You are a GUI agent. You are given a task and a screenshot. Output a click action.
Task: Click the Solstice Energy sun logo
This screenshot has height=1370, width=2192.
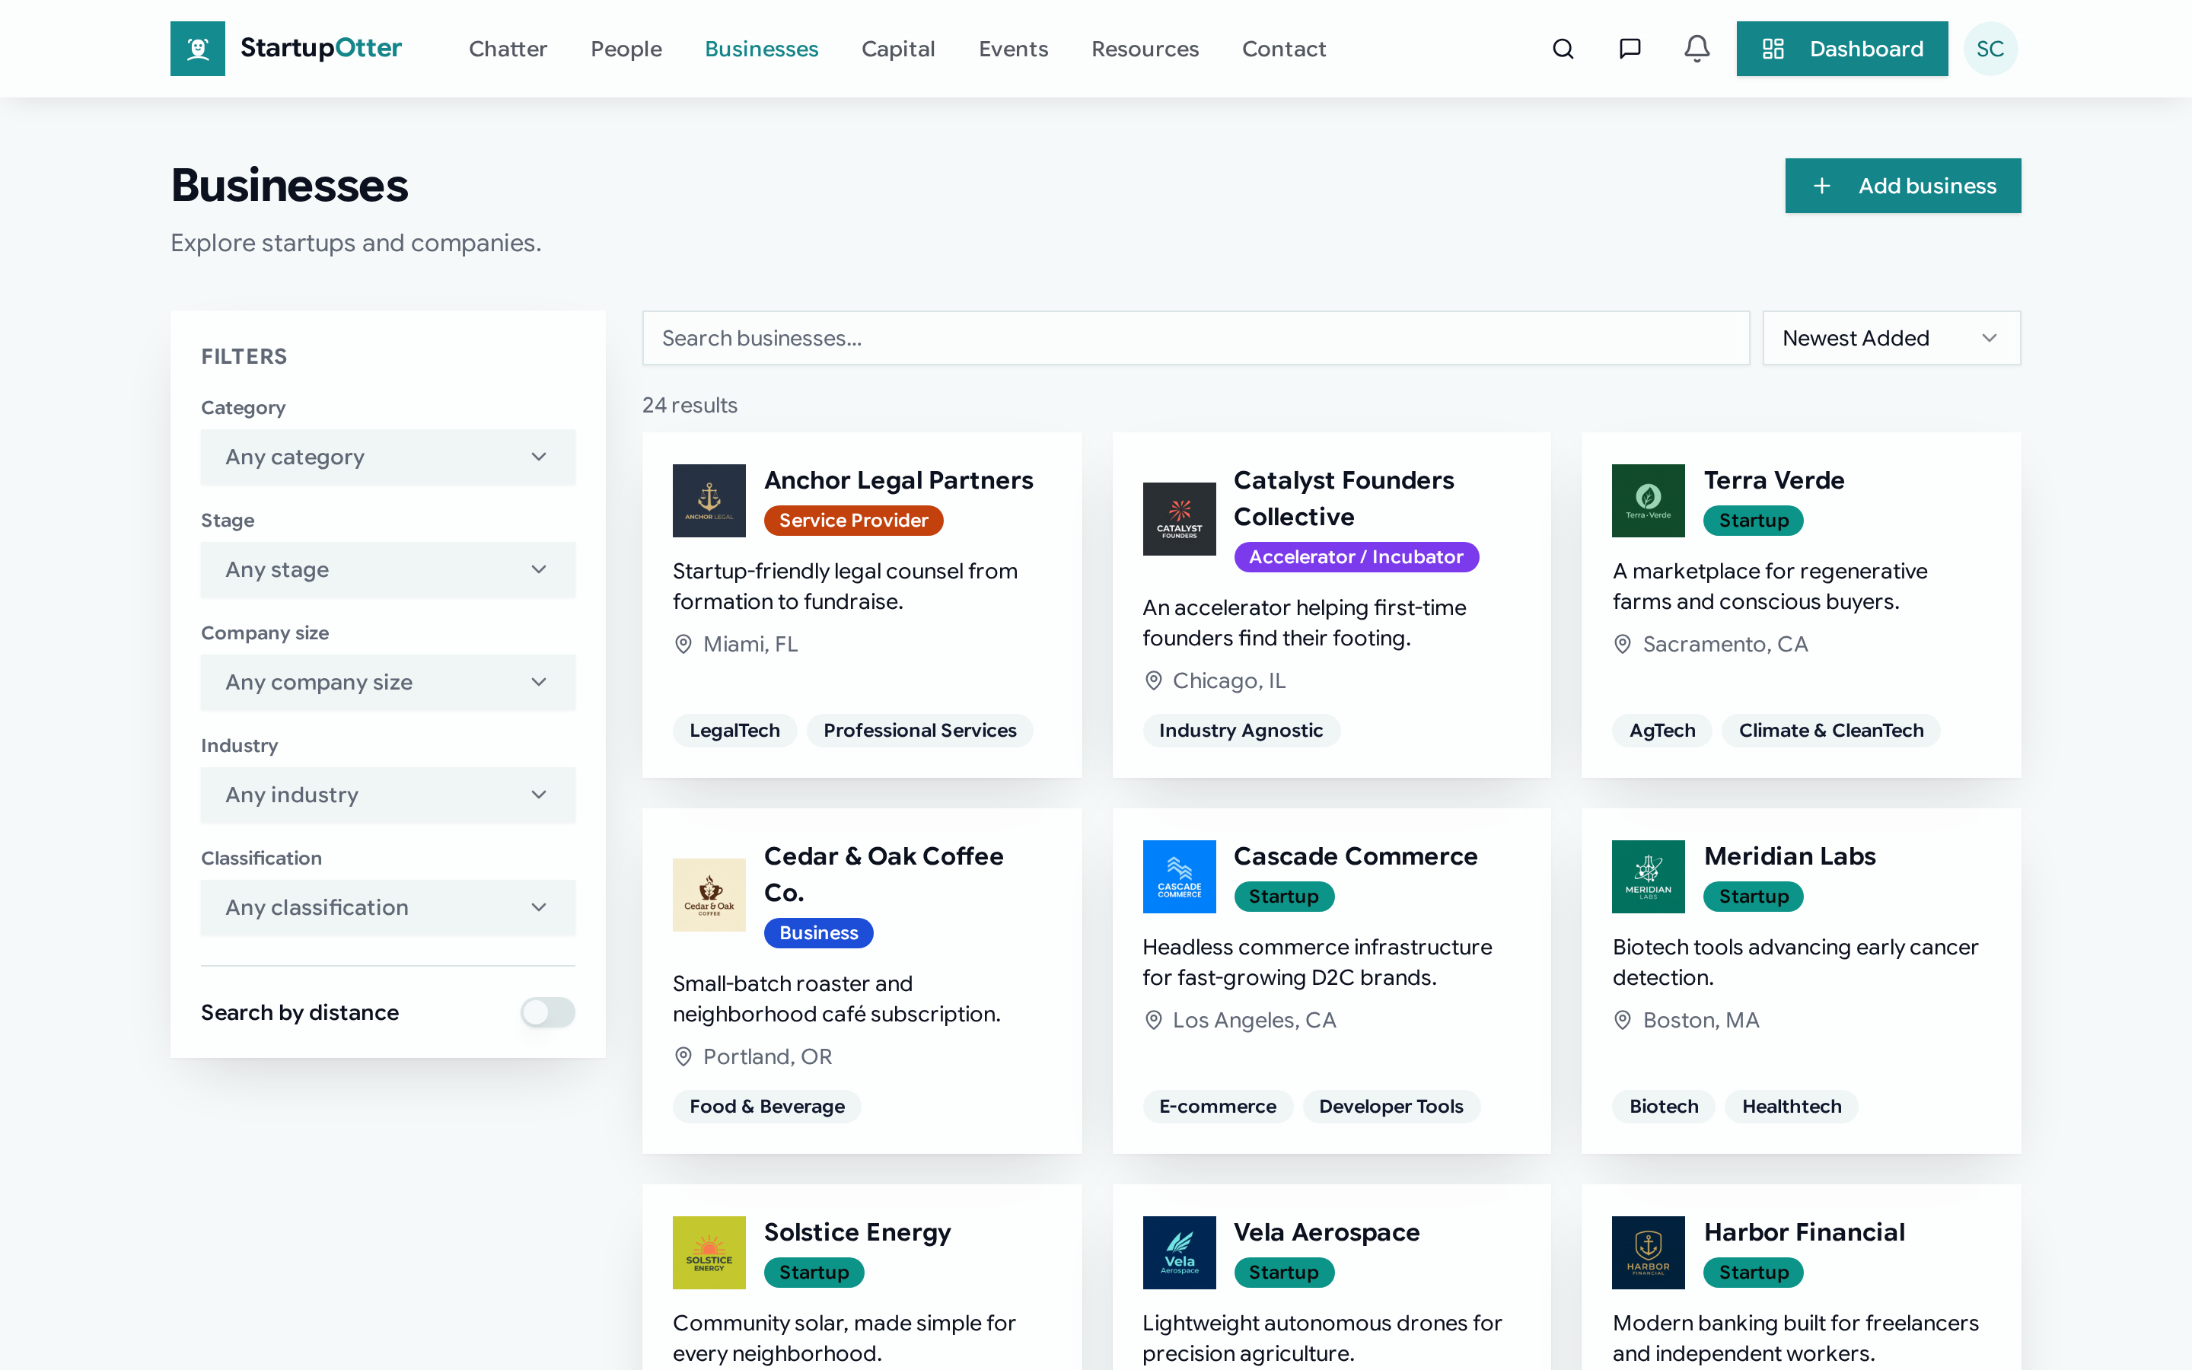pos(709,1253)
